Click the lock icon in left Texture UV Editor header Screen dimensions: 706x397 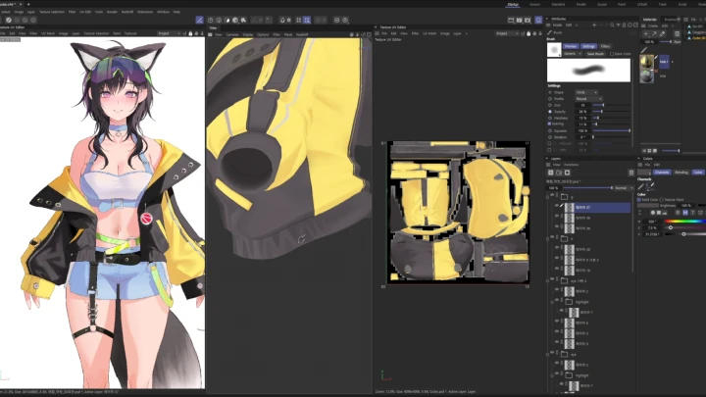point(190,33)
